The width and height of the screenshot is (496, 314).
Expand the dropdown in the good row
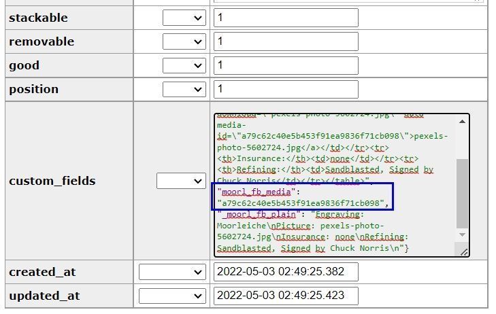click(x=184, y=65)
